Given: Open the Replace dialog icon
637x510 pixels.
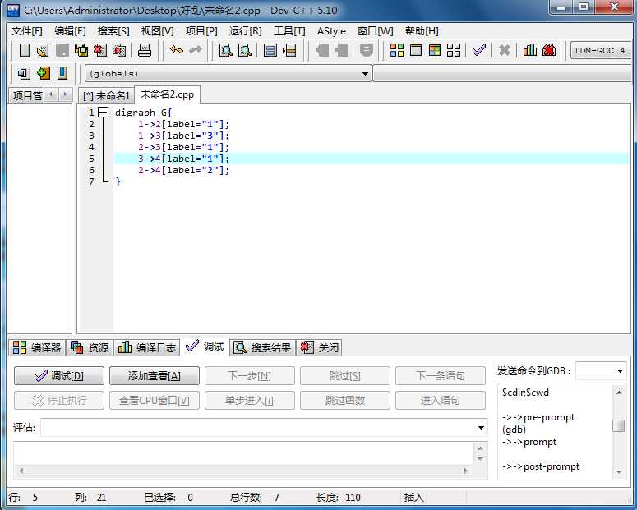Looking at the screenshot, I should [245, 50].
